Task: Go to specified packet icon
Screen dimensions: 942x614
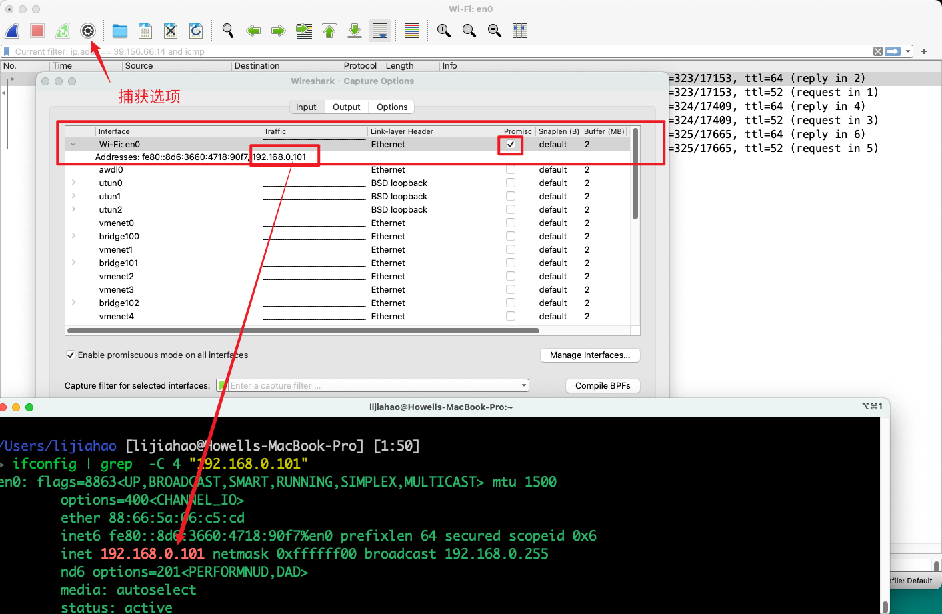Action: click(x=304, y=31)
